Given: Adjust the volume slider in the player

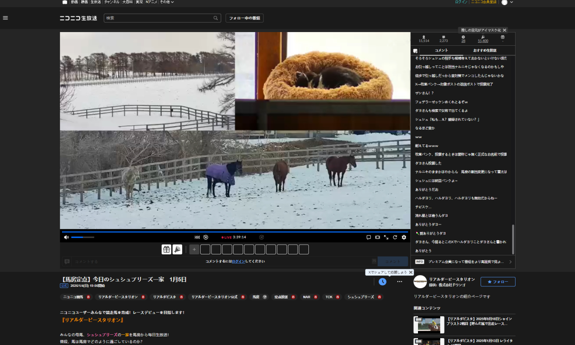Looking at the screenshot, I should click(83, 237).
